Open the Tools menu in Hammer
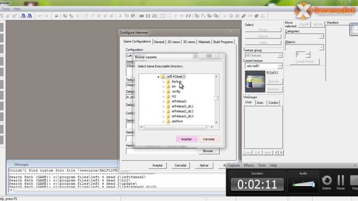Image resolution: width=358 pixels, height=201 pixels. tap(6, 9)
